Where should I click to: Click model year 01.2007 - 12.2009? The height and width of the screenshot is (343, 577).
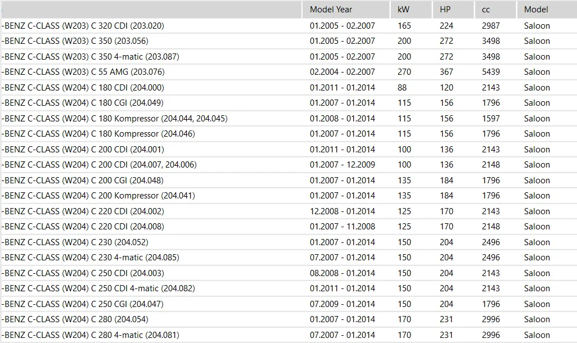(x=342, y=165)
